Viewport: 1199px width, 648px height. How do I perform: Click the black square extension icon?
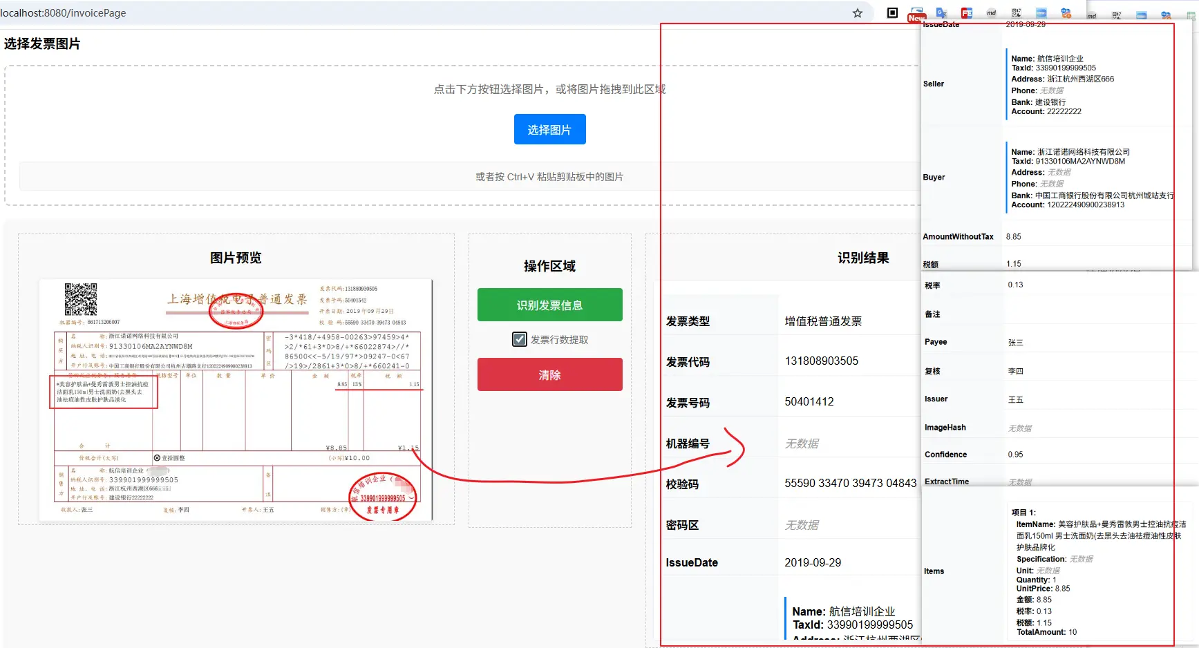coord(892,13)
